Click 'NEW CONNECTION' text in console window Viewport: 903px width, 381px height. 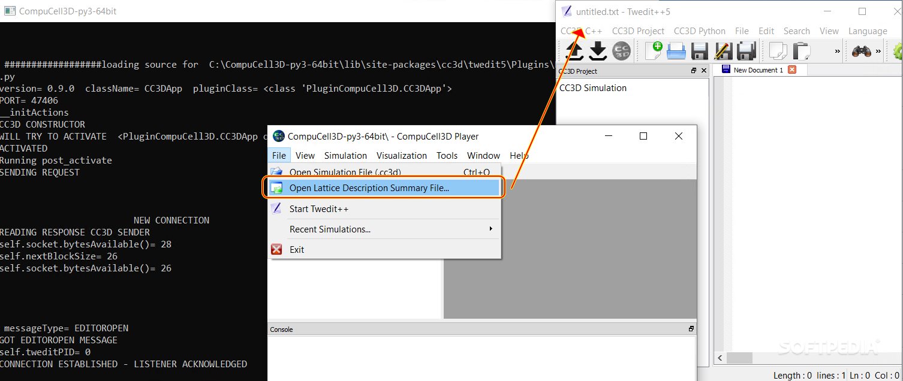171,220
